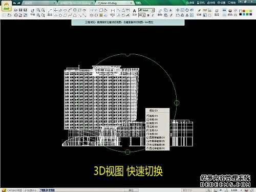This screenshot has height=192, width=256.
Task: Click the 协同 button in title bar
Action: pos(211,3)
